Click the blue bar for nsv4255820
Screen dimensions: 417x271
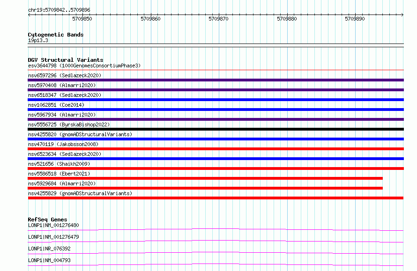coord(216,139)
